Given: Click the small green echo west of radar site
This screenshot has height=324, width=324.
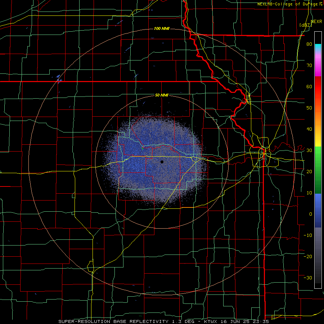Looking at the screenshot, I should tap(142, 148).
